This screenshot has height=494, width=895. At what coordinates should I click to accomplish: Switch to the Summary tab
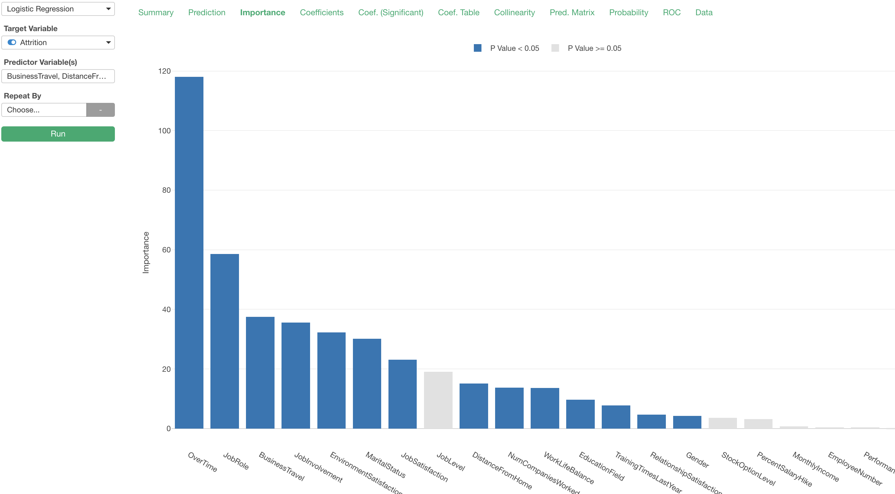(x=156, y=12)
